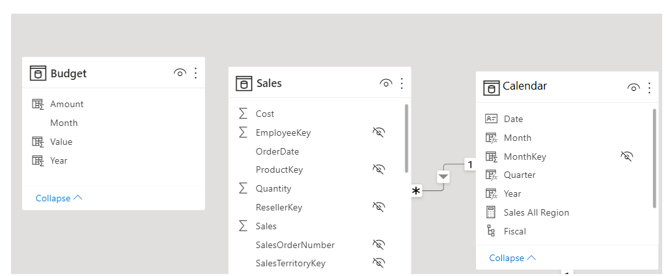Screen dimensions: 670x276
Task: Click the calculated column icon beside Month
Action: pyautogui.click(x=492, y=138)
